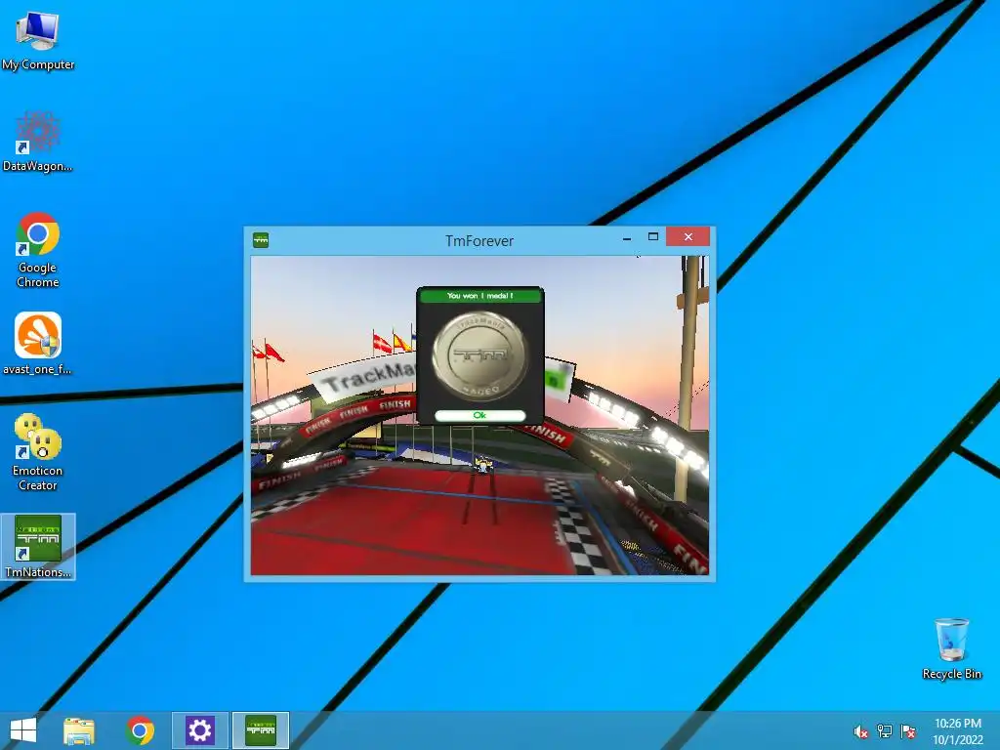Open File Explorer from the taskbar
This screenshot has width=1000, height=750.
[x=79, y=730]
